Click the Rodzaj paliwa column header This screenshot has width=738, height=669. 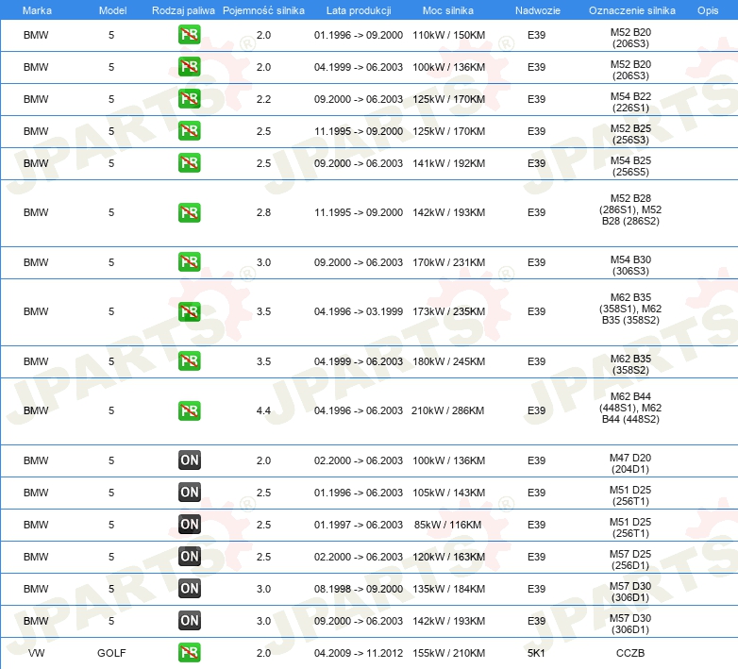click(x=183, y=9)
